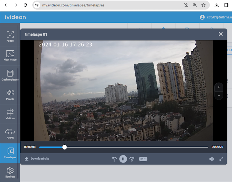Zoom out of video with minus button
The height and width of the screenshot is (182, 232).
pyautogui.click(x=219, y=96)
